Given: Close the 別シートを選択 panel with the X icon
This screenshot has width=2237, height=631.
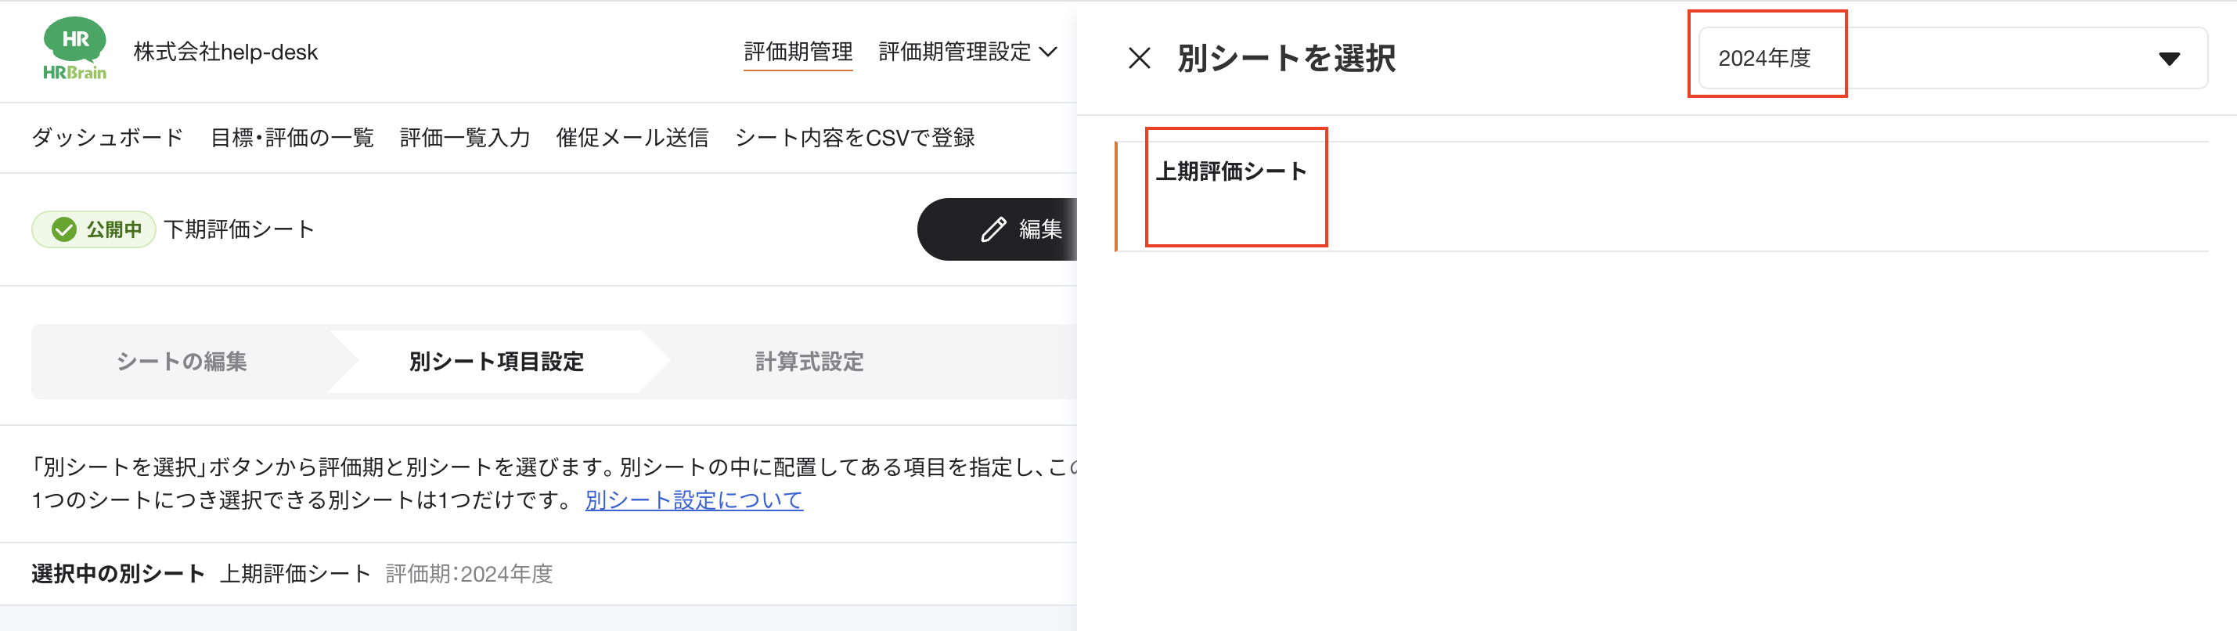Looking at the screenshot, I should pyautogui.click(x=1139, y=59).
